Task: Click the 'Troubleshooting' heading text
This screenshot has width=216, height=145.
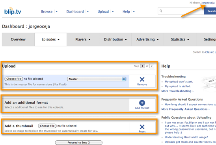Action: point(173,77)
